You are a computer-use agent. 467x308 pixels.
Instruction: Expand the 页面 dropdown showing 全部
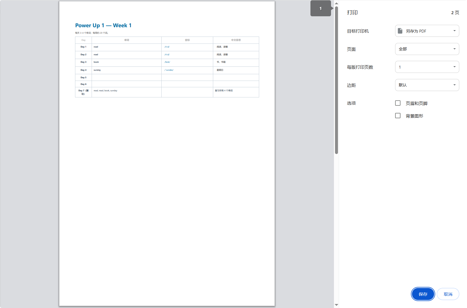427,49
